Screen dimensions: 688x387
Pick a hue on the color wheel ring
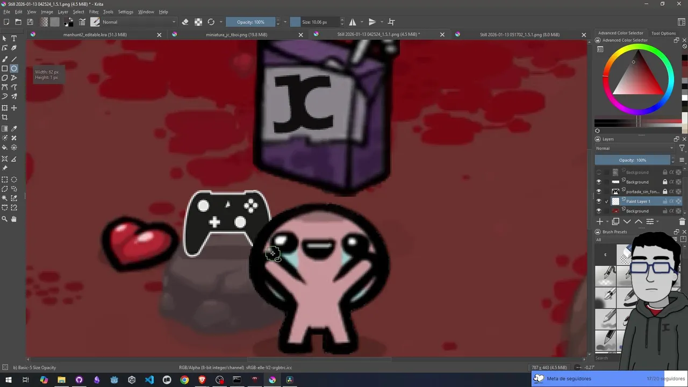pyautogui.click(x=637, y=47)
